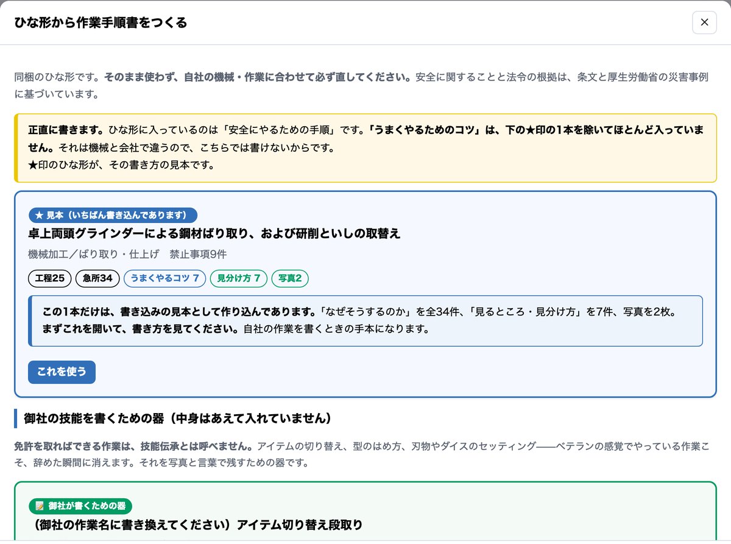
Task: Click the blue この1本だけは note box
Action: [365, 321]
